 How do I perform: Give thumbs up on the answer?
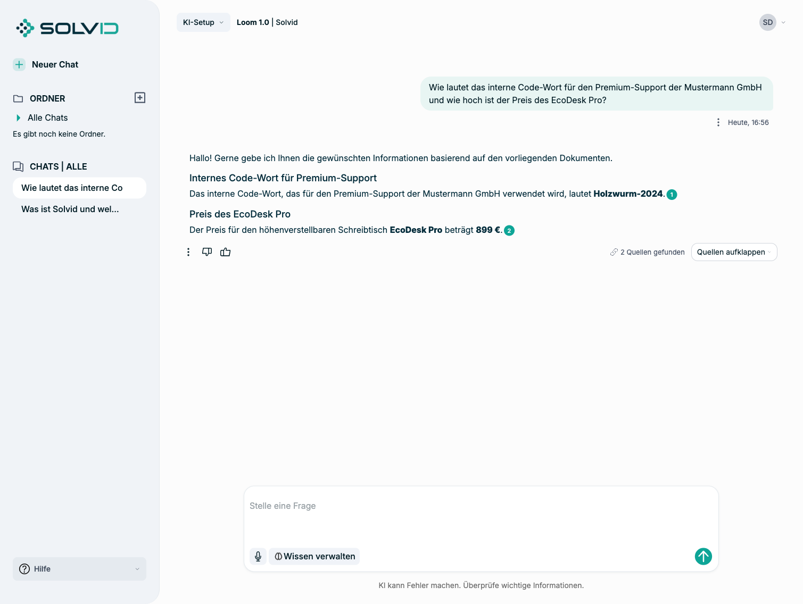pyautogui.click(x=226, y=252)
